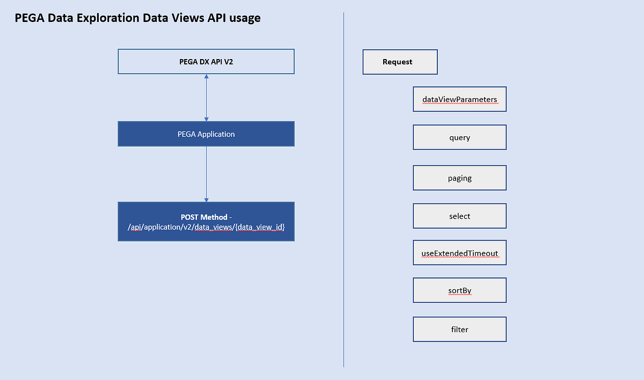The height and width of the screenshot is (380, 644).
Task: Click the PEGA DX API V2 box
Action: click(206, 61)
